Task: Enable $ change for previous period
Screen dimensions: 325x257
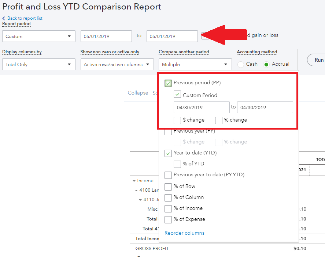Action: (177, 120)
